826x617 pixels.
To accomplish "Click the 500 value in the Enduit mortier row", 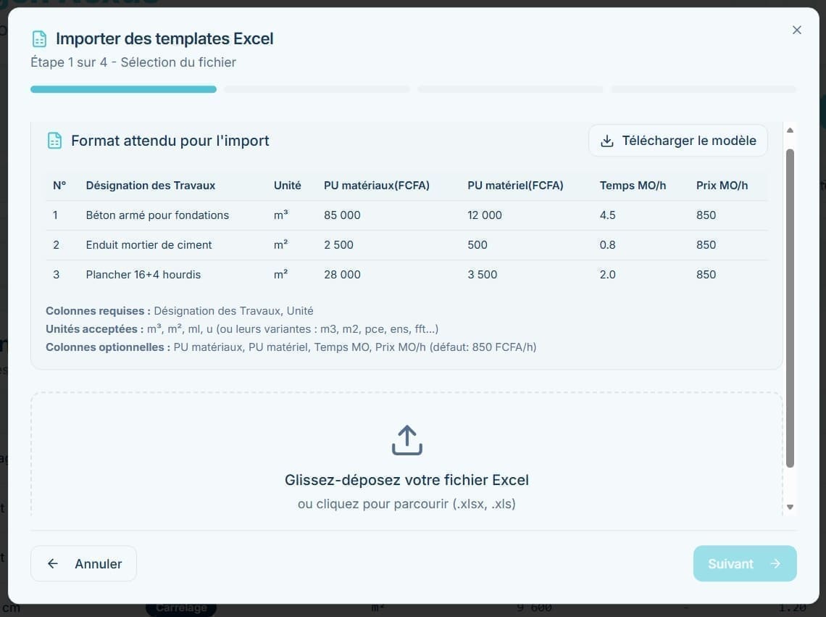I will 477,244.
